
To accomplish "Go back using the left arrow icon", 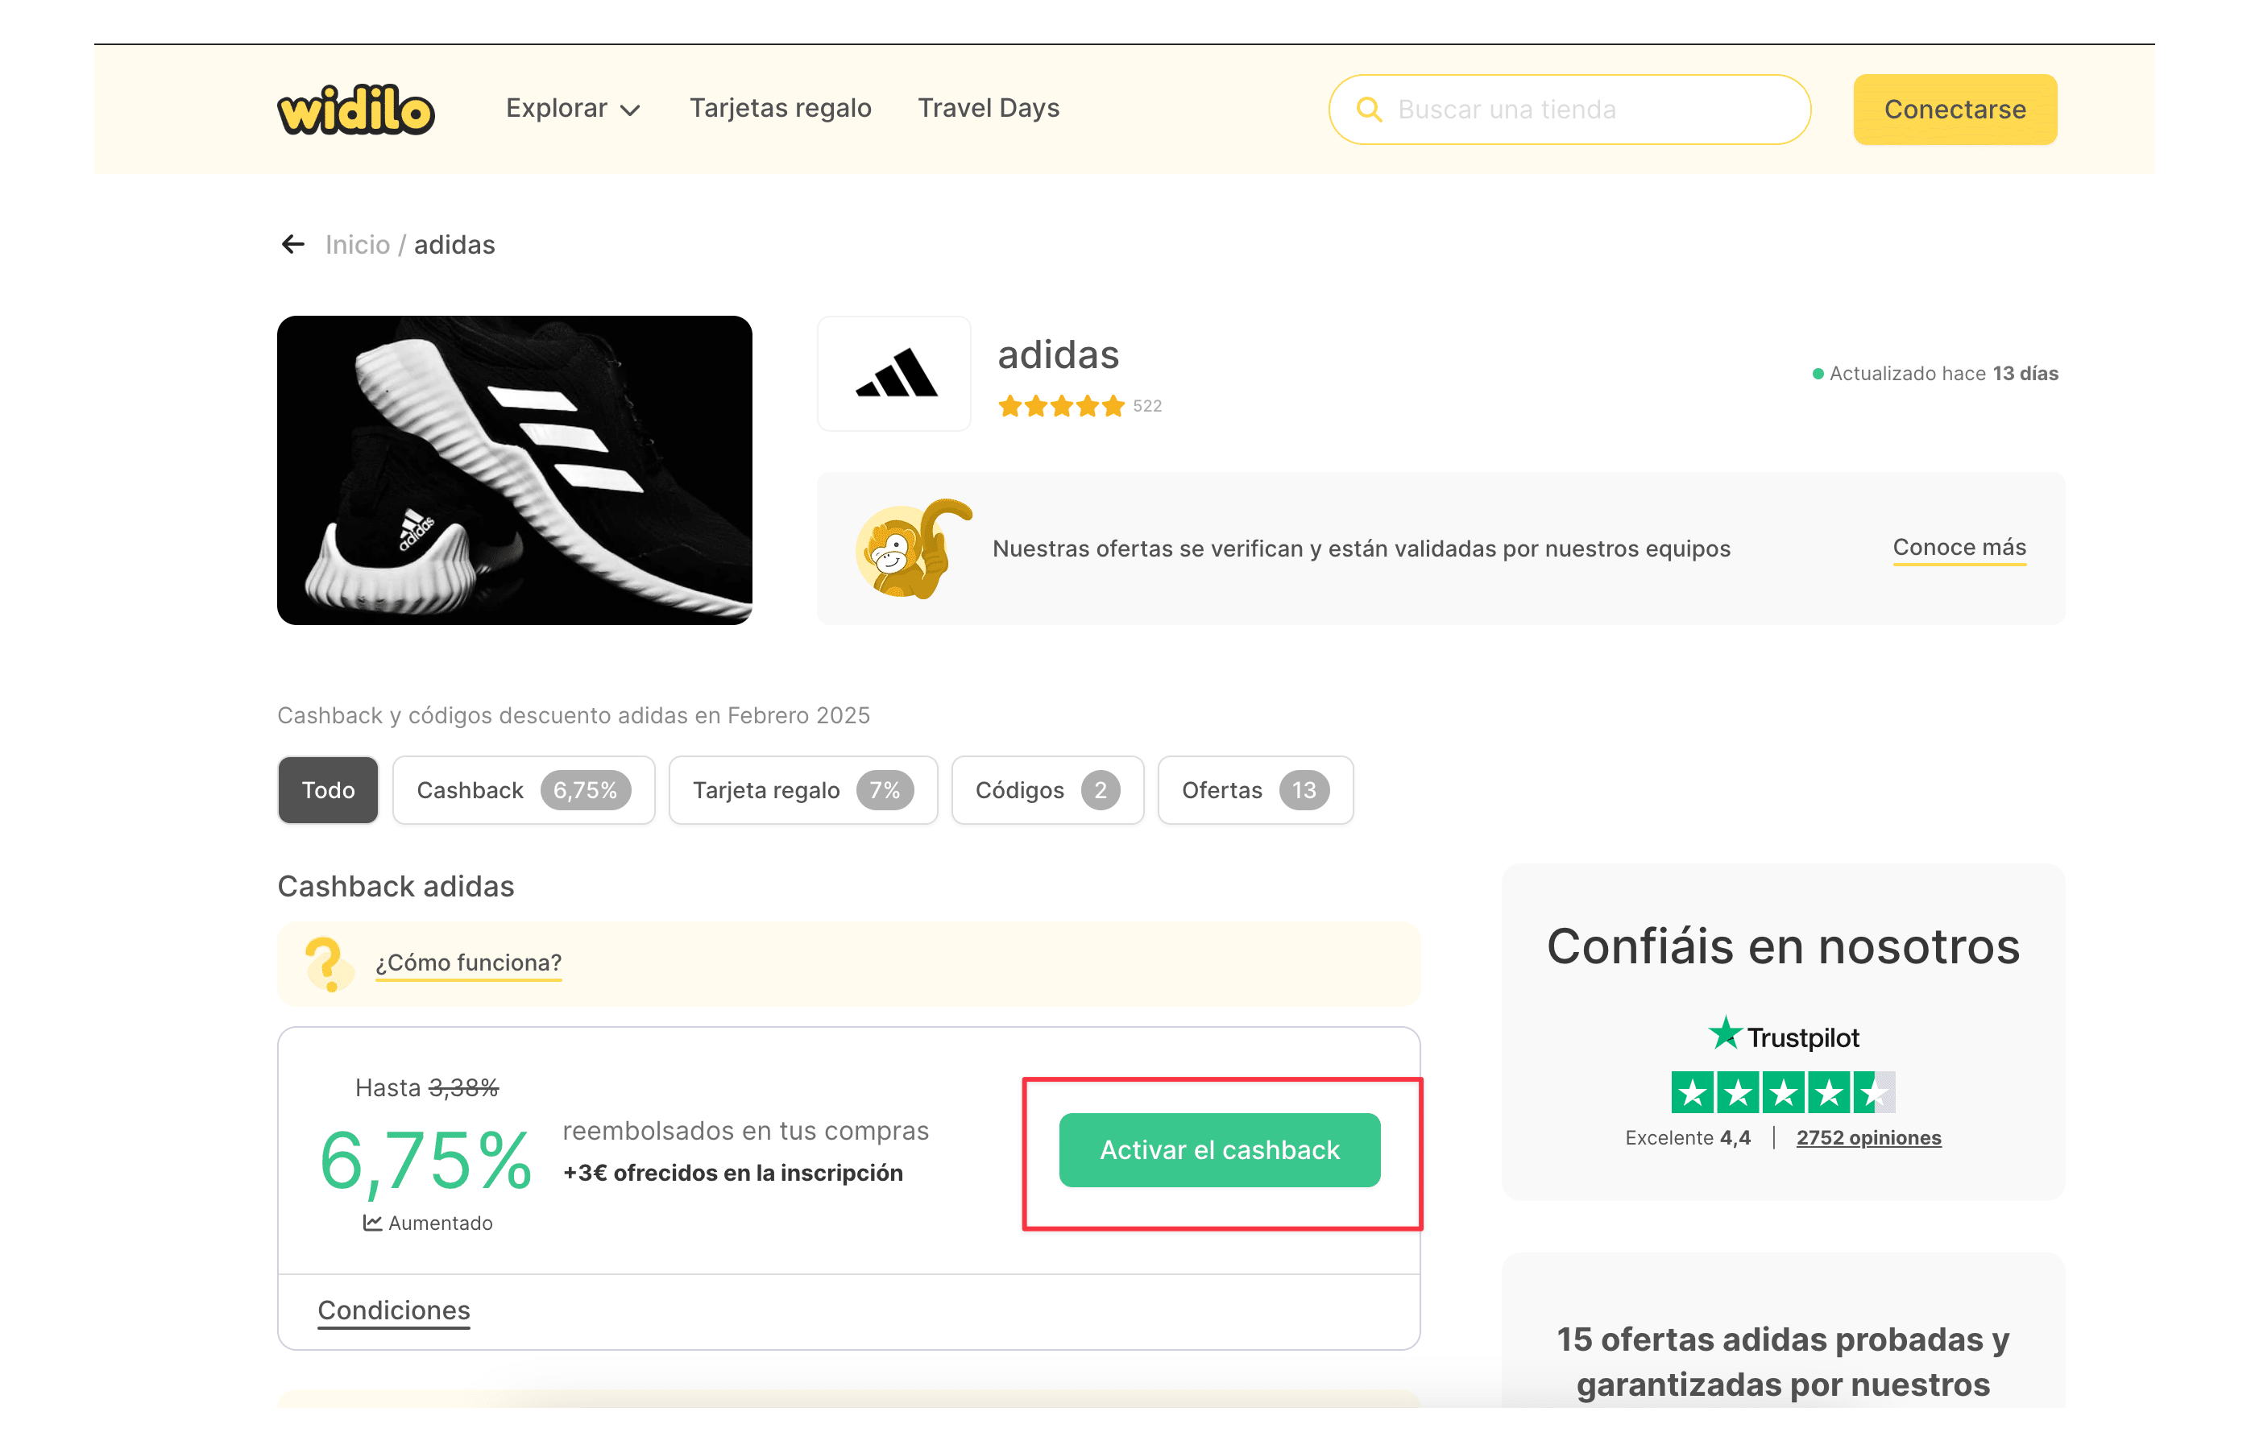I will (x=292, y=245).
